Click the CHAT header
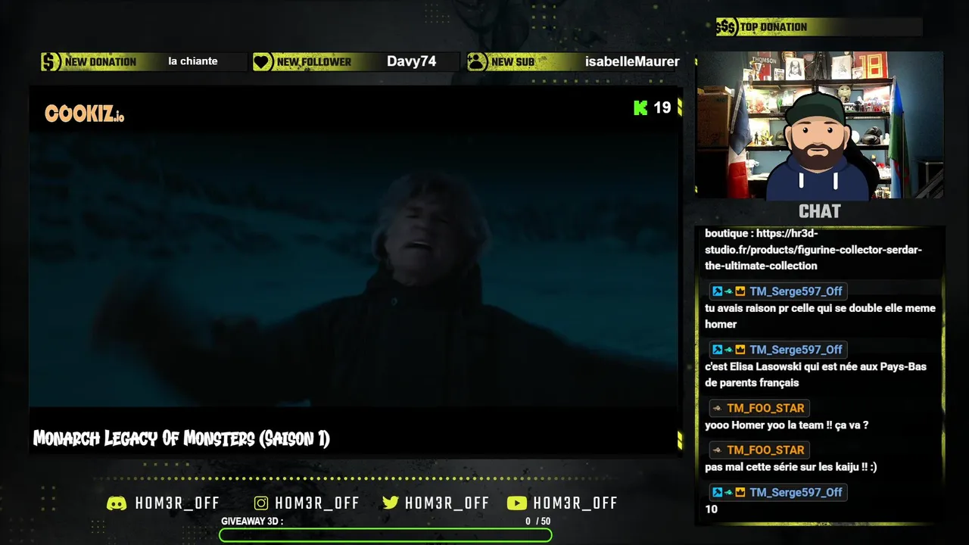The image size is (969, 545). (x=819, y=211)
